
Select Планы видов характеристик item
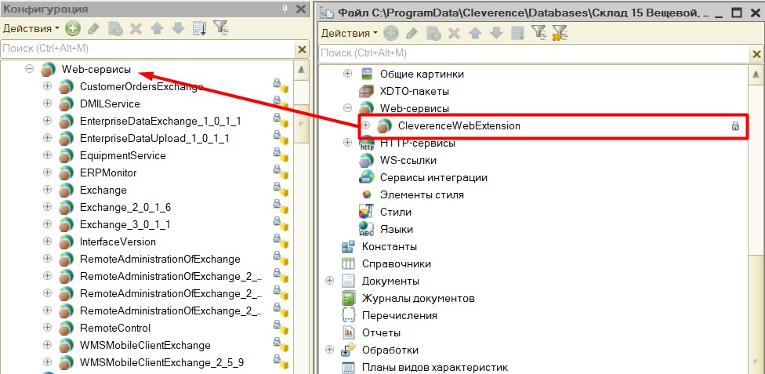coord(435,367)
